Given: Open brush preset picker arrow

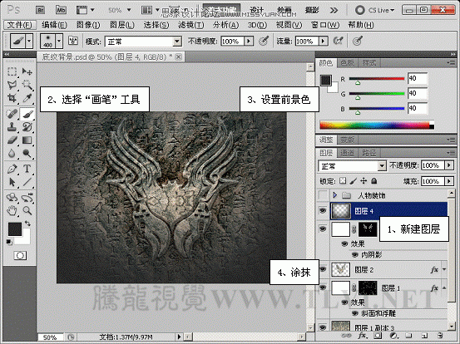Looking at the screenshot, I should [x=59, y=41].
